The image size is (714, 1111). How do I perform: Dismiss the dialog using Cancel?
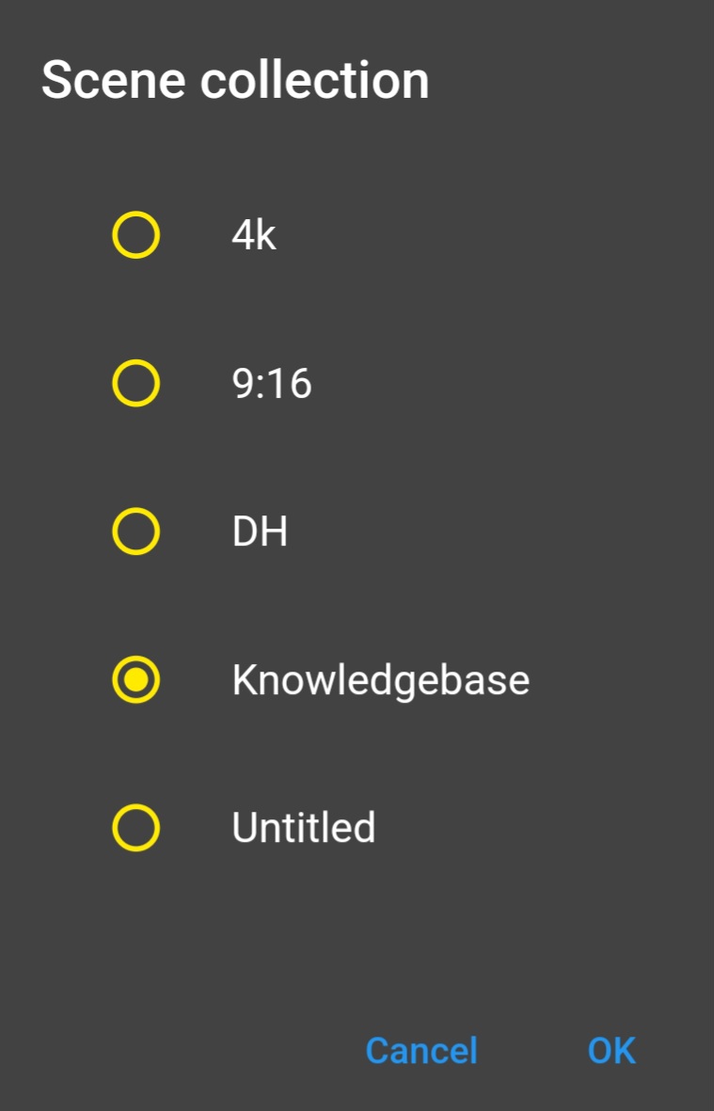point(421,1051)
